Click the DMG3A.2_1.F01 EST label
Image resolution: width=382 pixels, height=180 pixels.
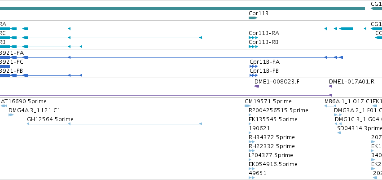pos(358,110)
